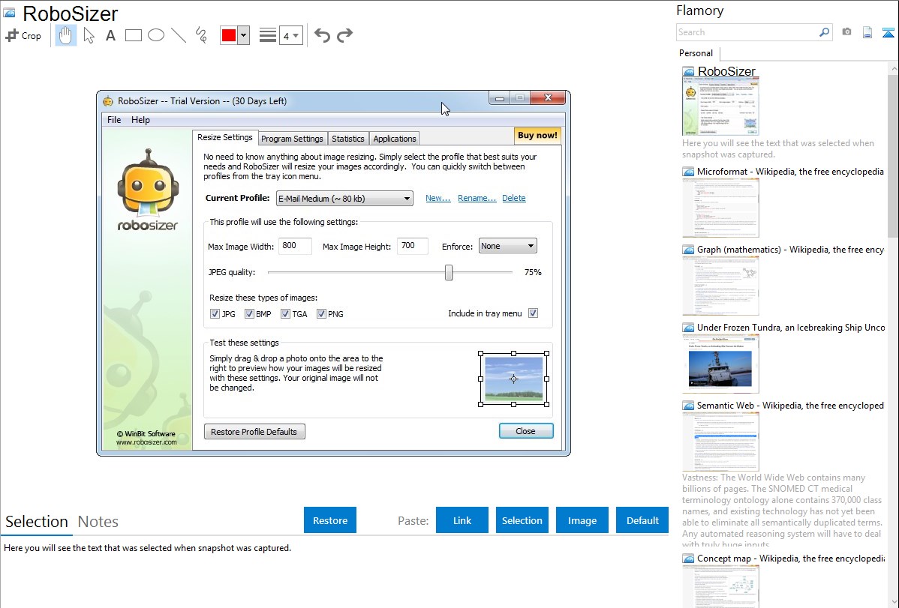The height and width of the screenshot is (608, 899).
Task: Click the paste Link button
Action: [x=462, y=520]
